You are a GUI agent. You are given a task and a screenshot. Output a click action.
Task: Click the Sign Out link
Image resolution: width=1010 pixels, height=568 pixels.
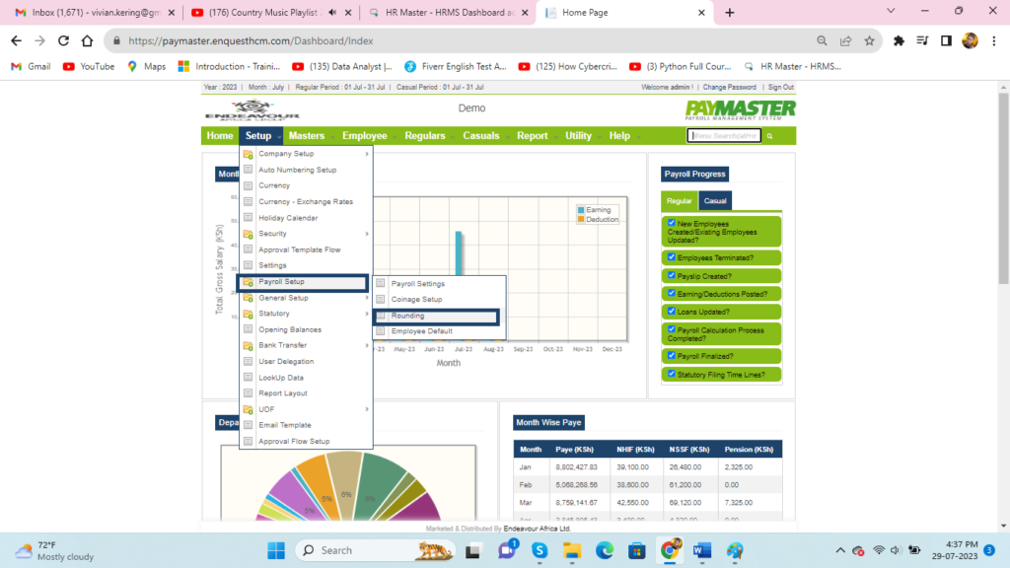pyautogui.click(x=780, y=88)
